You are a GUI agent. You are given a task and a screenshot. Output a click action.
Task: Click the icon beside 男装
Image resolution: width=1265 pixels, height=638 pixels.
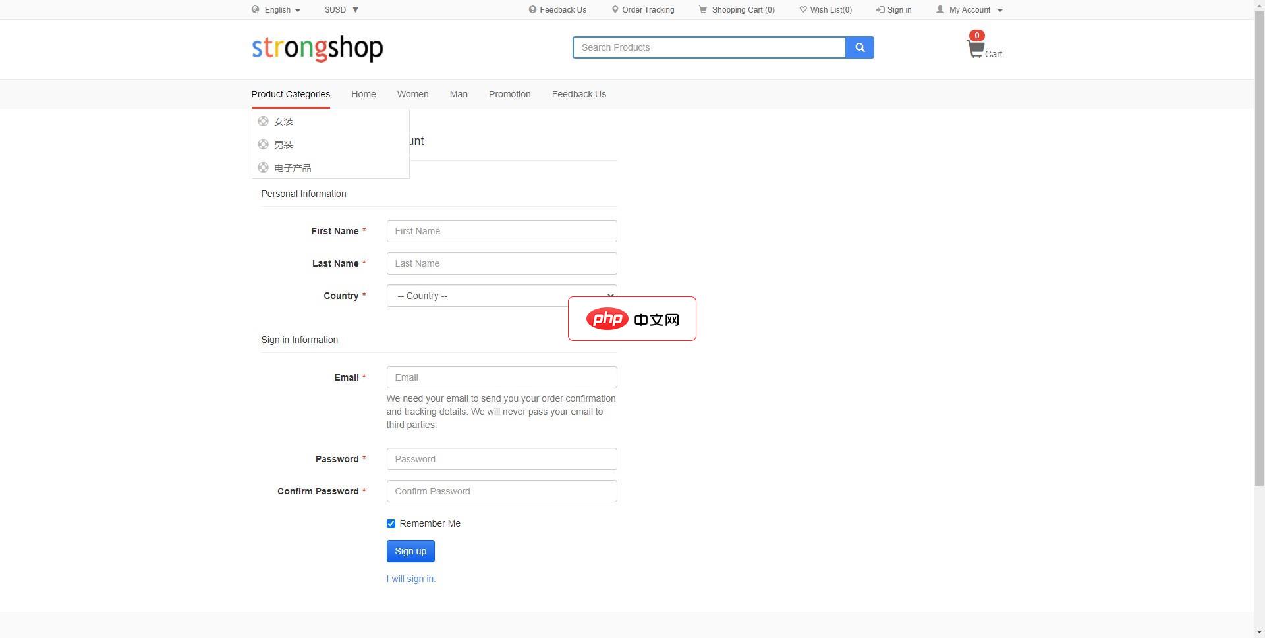click(263, 144)
